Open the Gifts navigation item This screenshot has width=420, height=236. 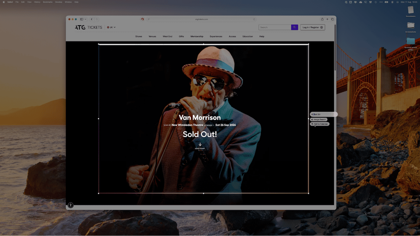181,36
